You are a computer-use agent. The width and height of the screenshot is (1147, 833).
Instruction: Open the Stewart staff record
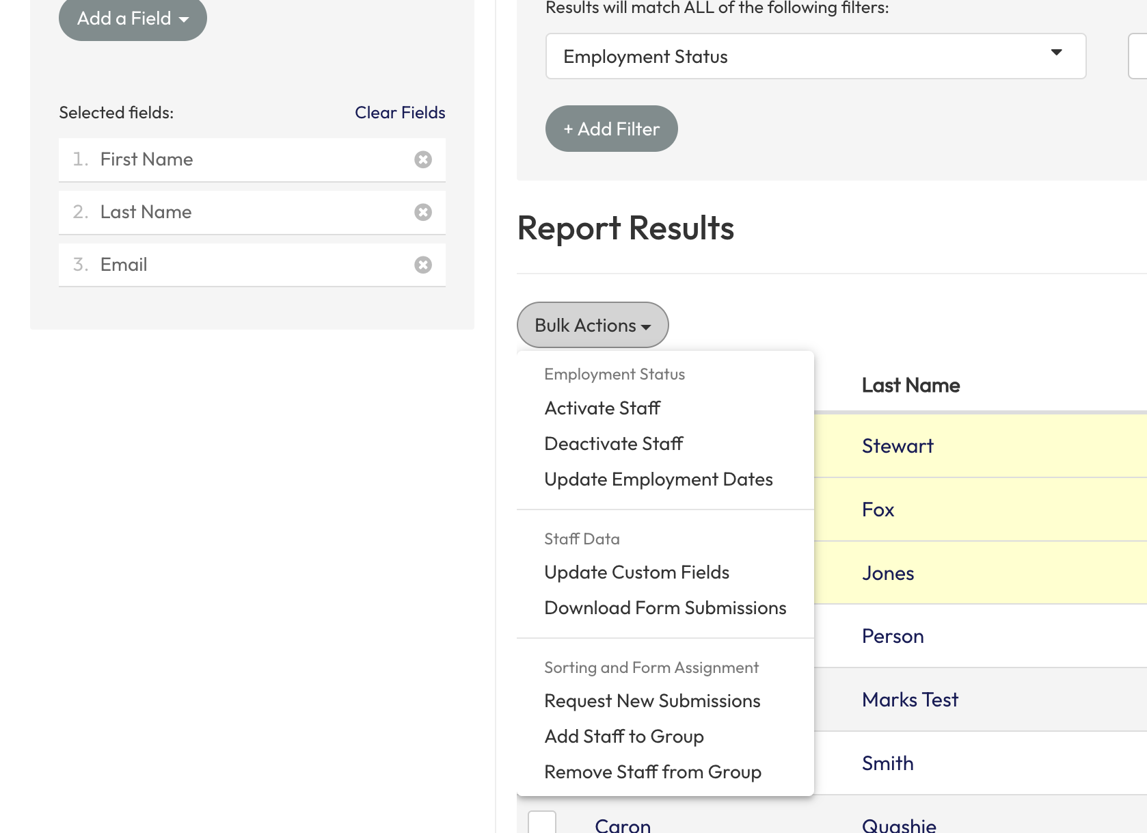[x=897, y=445]
